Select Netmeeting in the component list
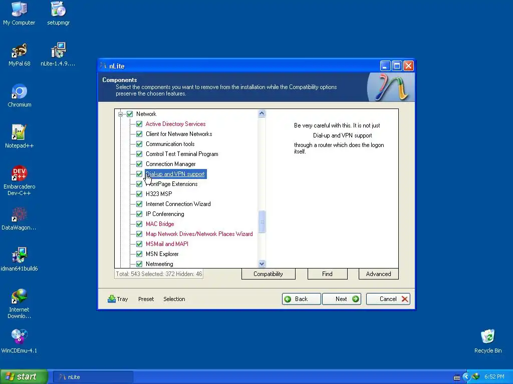Viewport: 513px width, 384px height. pyautogui.click(x=159, y=264)
